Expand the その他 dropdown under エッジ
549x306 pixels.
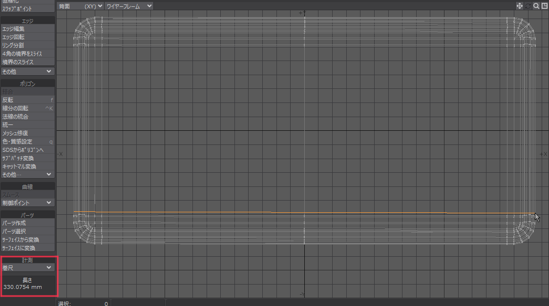pos(28,71)
